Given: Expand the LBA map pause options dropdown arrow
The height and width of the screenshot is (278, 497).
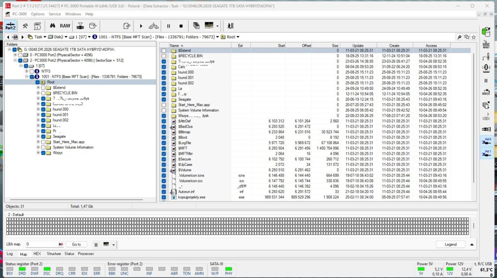Looking at the screenshot, I should (x=114, y=245).
